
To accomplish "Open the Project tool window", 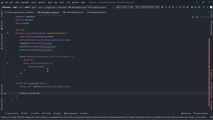I will coord(2,14).
